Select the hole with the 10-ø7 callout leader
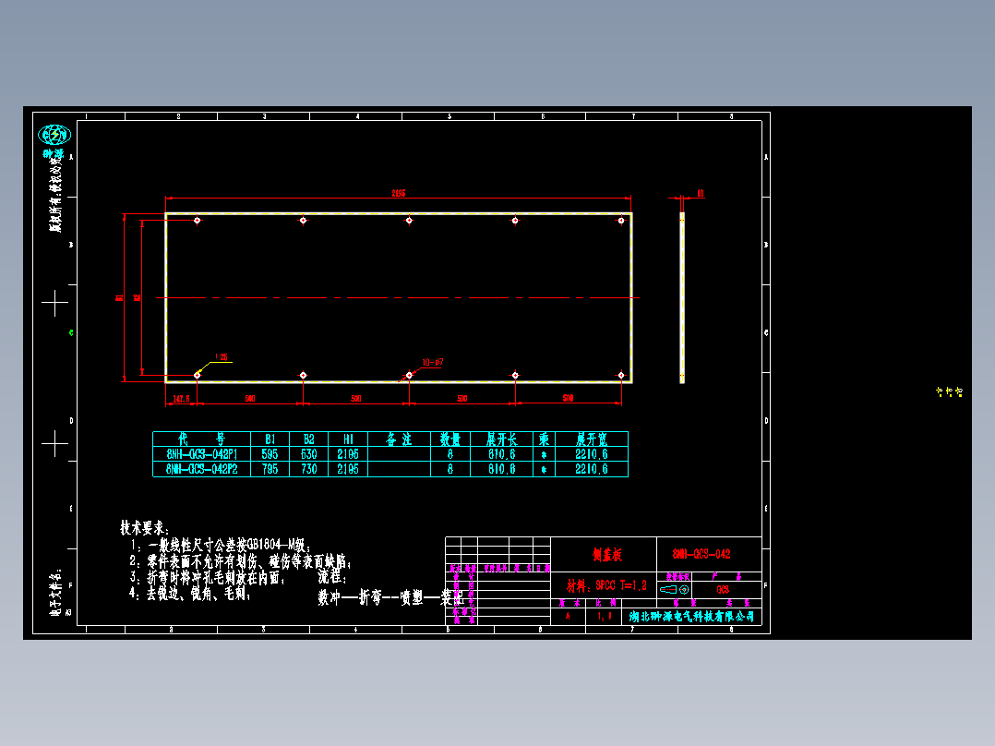Viewport: 995px width, 746px height. coord(409,375)
